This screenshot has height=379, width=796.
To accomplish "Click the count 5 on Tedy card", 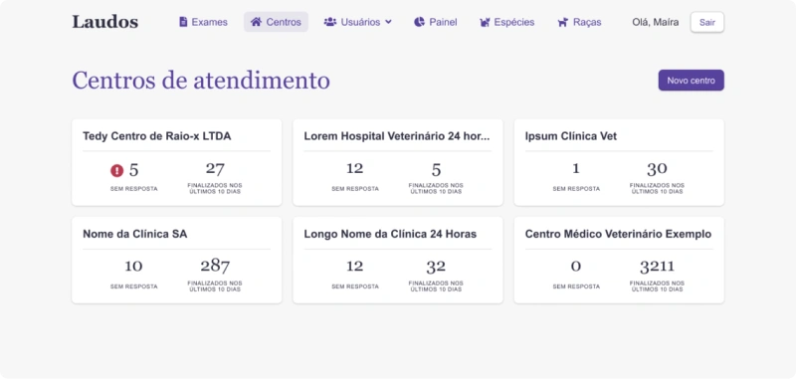I will pyautogui.click(x=133, y=170).
